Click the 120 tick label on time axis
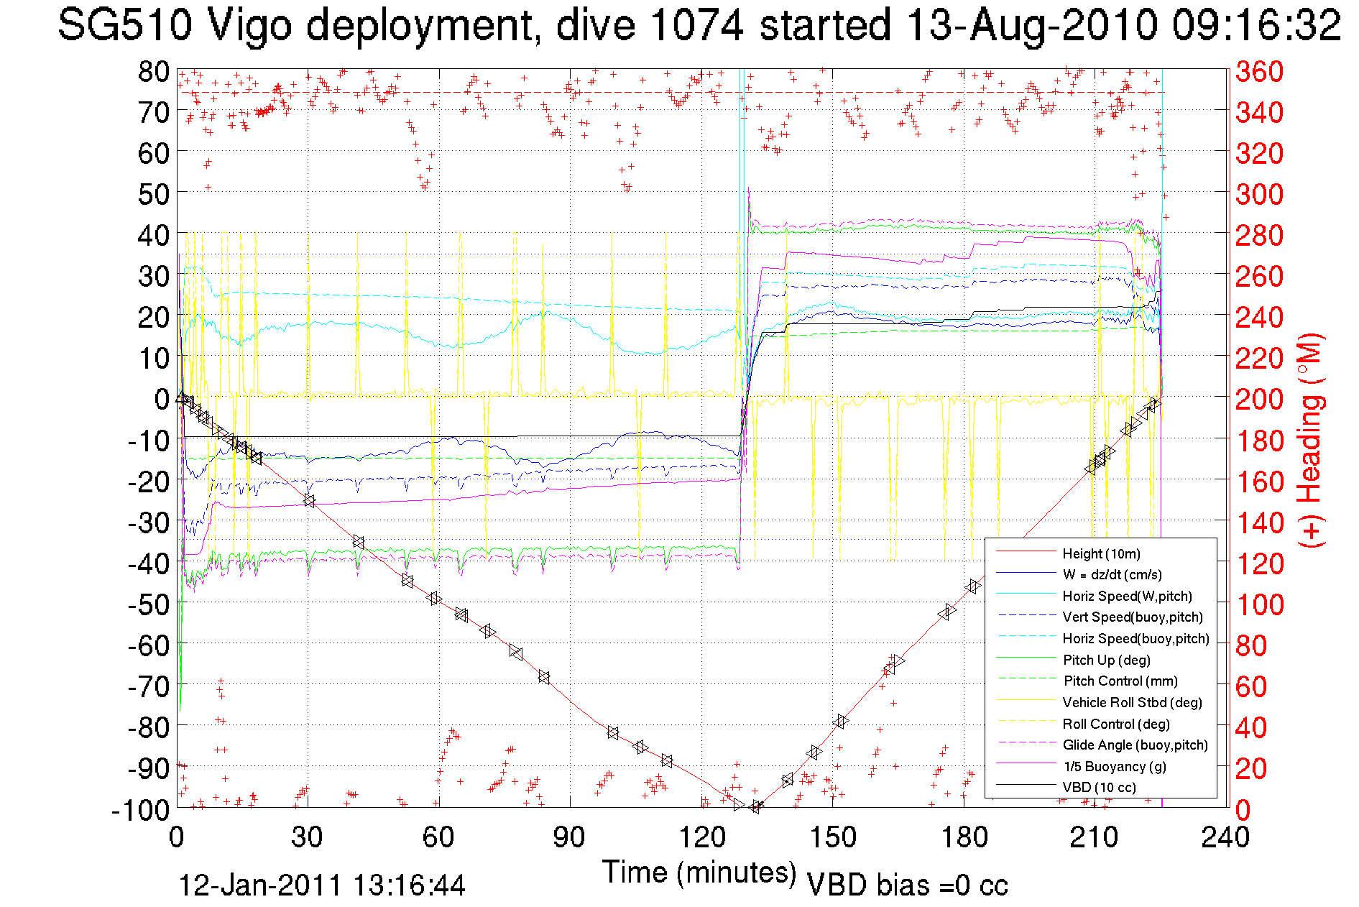Image resolution: width=1359 pixels, height=907 pixels. pos(701,837)
